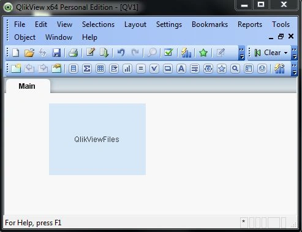Screen dimensions: 302x232
Task: Close the QV1 document window
Action: (291, 36)
